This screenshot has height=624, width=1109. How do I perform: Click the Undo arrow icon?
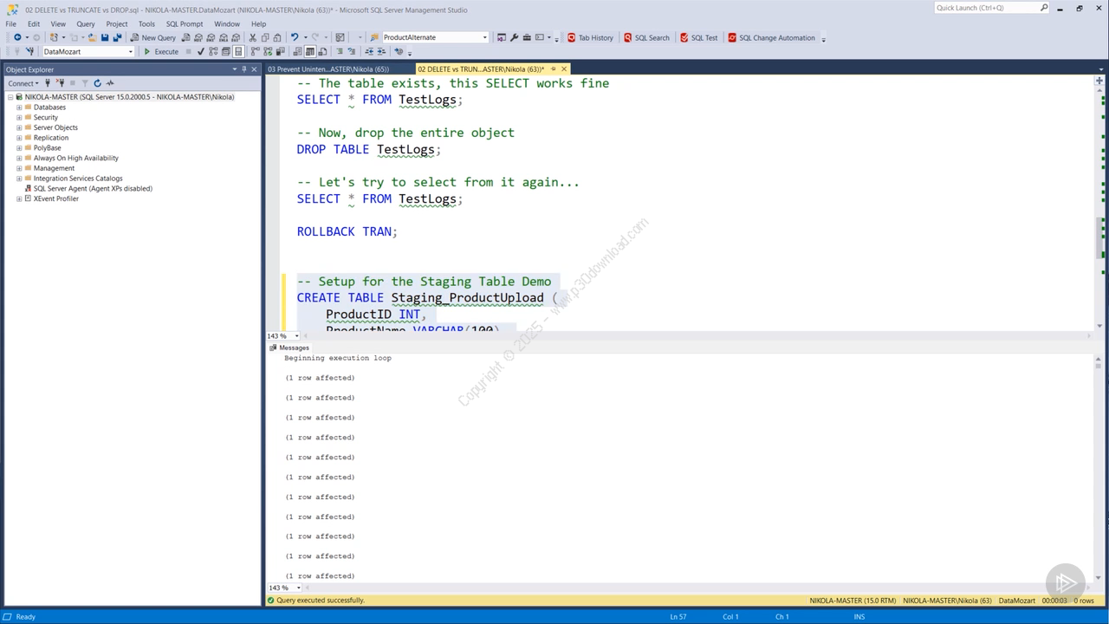[295, 37]
